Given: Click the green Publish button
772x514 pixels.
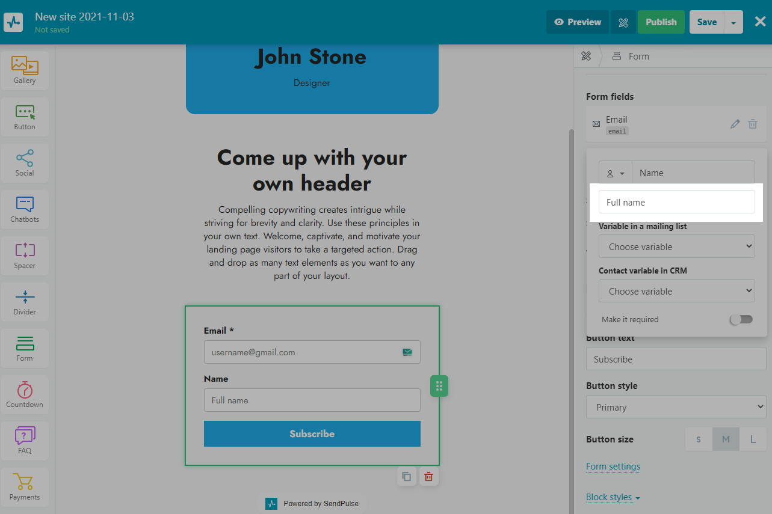Looking at the screenshot, I should (x=661, y=22).
